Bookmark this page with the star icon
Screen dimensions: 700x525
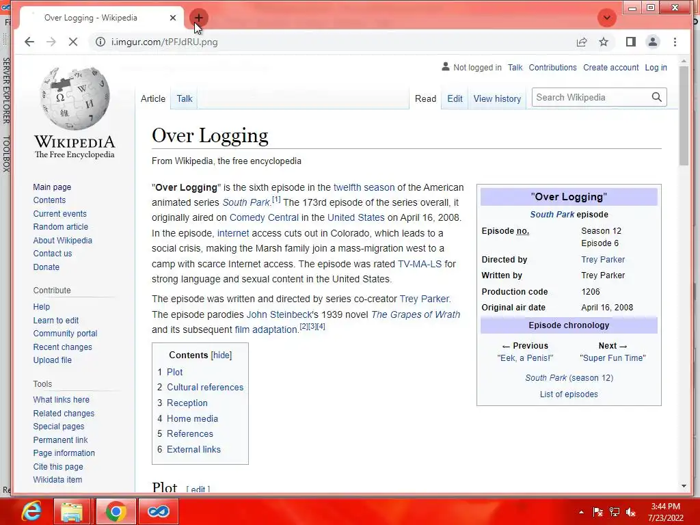(x=604, y=42)
